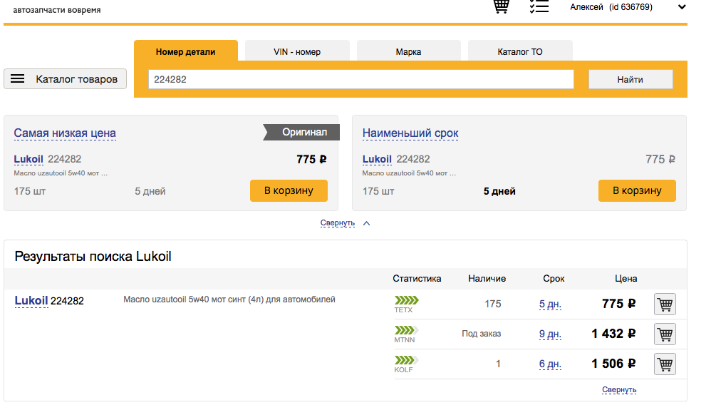This screenshot has height=415, width=711.
Task: Open Lukoil brand link in shortest term card
Action: [377, 160]
